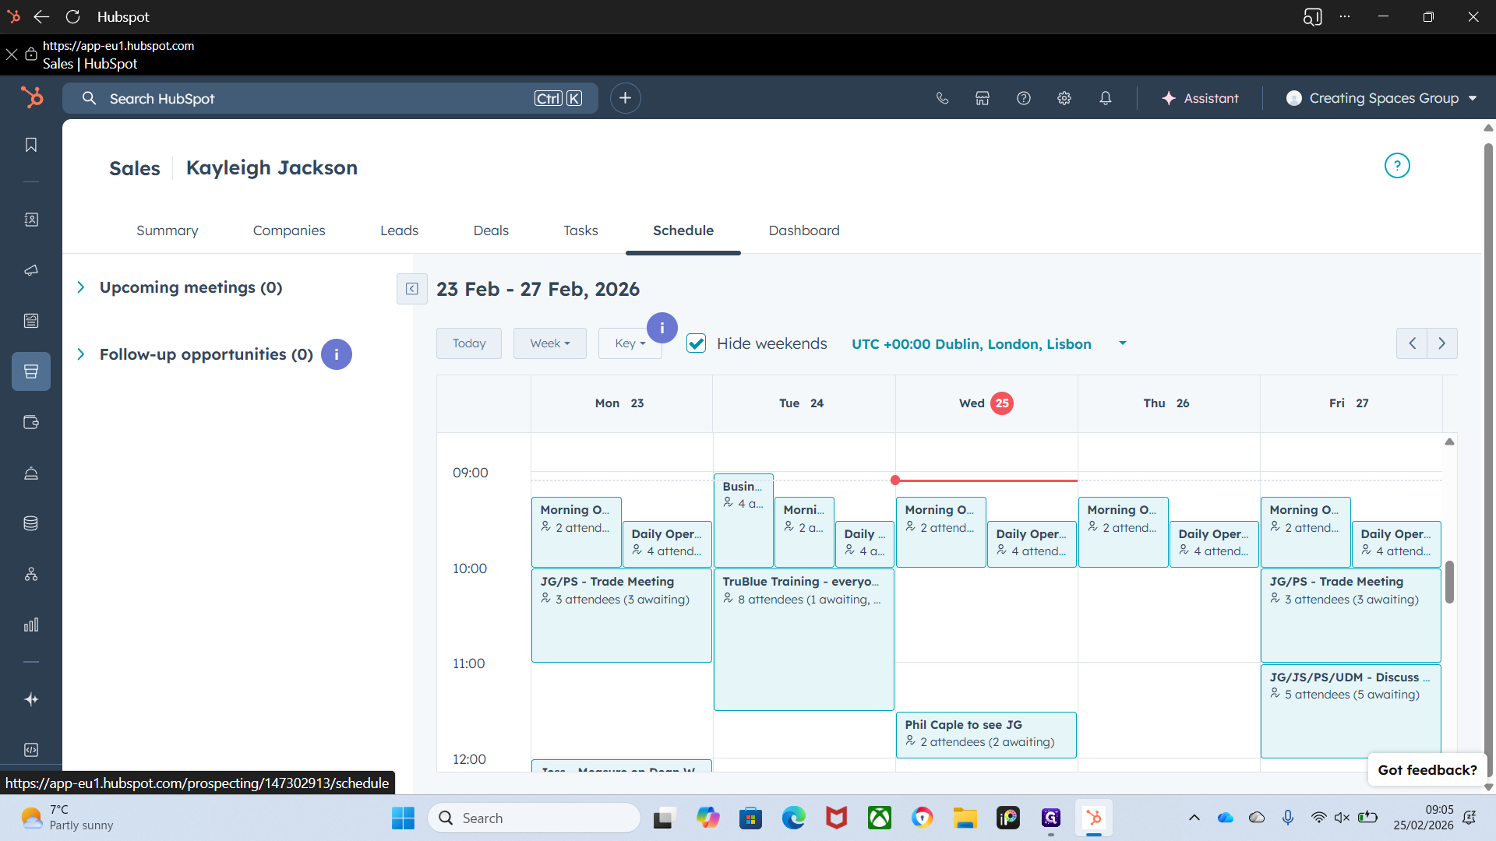The height and width of the screenshot is (841, 1496).
Task: Open the Commerce wallet sidebar icon
Action: point(31,422)
